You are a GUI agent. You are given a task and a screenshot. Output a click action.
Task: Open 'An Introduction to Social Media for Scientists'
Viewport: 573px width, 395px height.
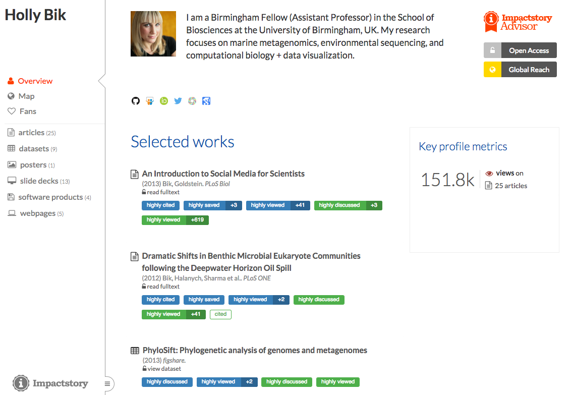223,174
